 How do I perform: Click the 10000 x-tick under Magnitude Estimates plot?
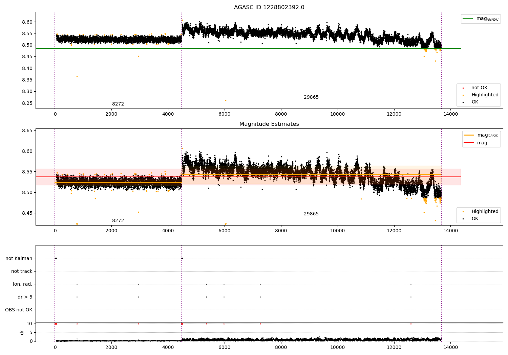click(x=337, y=231)
